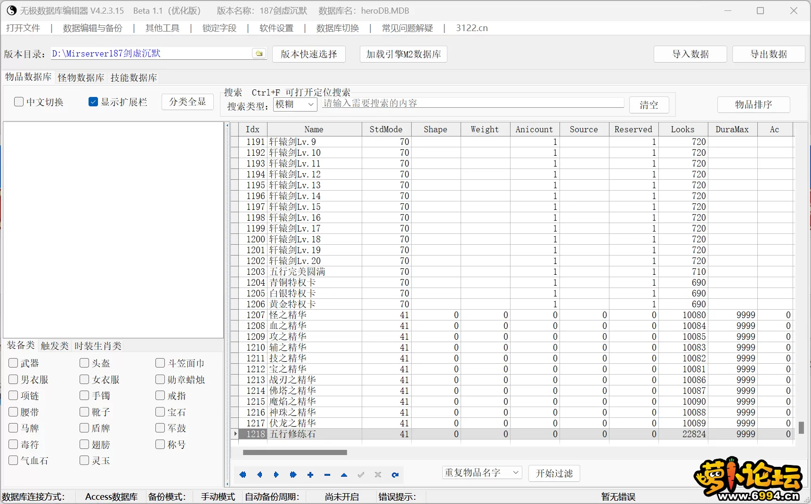Switch to 触发类 tab
Image resolution: width=811 pixels, height=504 pixels.
tap(55, 346)
